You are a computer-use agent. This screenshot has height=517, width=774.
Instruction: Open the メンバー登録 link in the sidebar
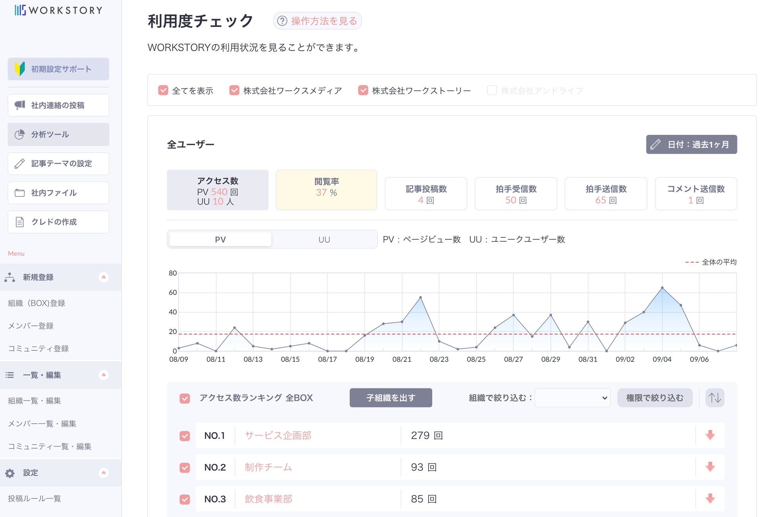coord(31,326)
